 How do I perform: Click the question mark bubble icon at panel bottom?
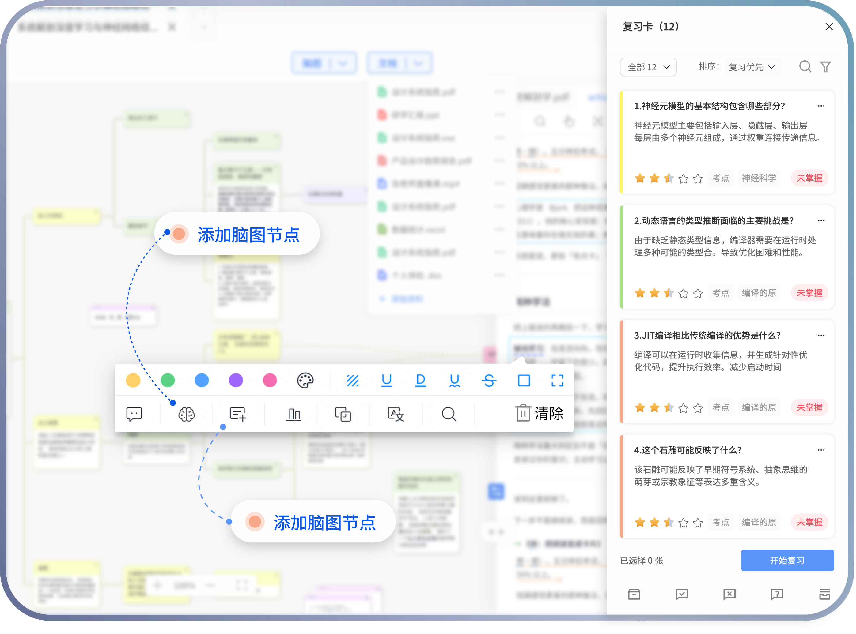coord(777,595)
